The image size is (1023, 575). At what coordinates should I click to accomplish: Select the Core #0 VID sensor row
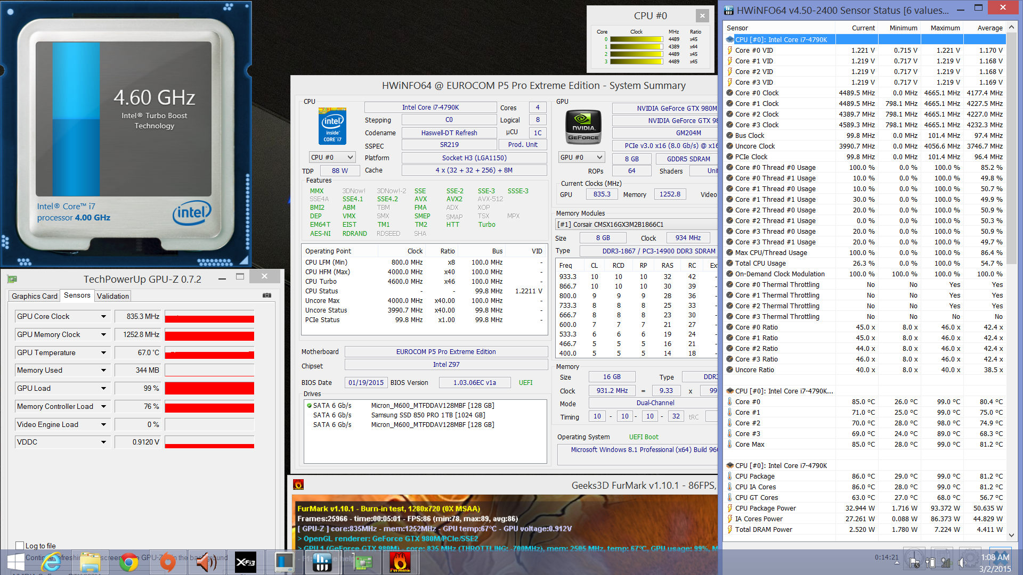coord(865,51)
